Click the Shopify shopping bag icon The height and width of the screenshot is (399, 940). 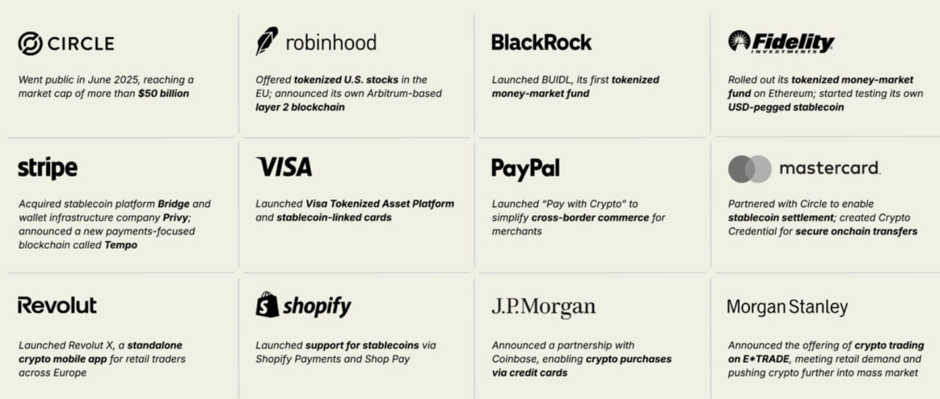click(267, 305)
